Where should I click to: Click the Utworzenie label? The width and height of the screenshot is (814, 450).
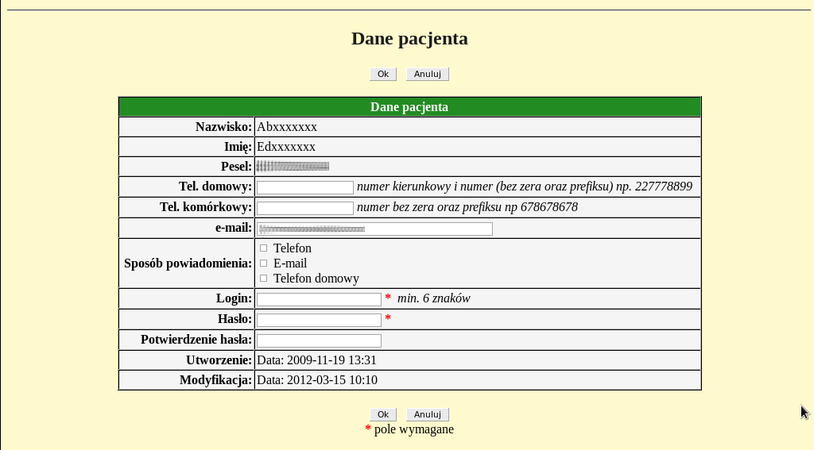(x=219, y=360)
